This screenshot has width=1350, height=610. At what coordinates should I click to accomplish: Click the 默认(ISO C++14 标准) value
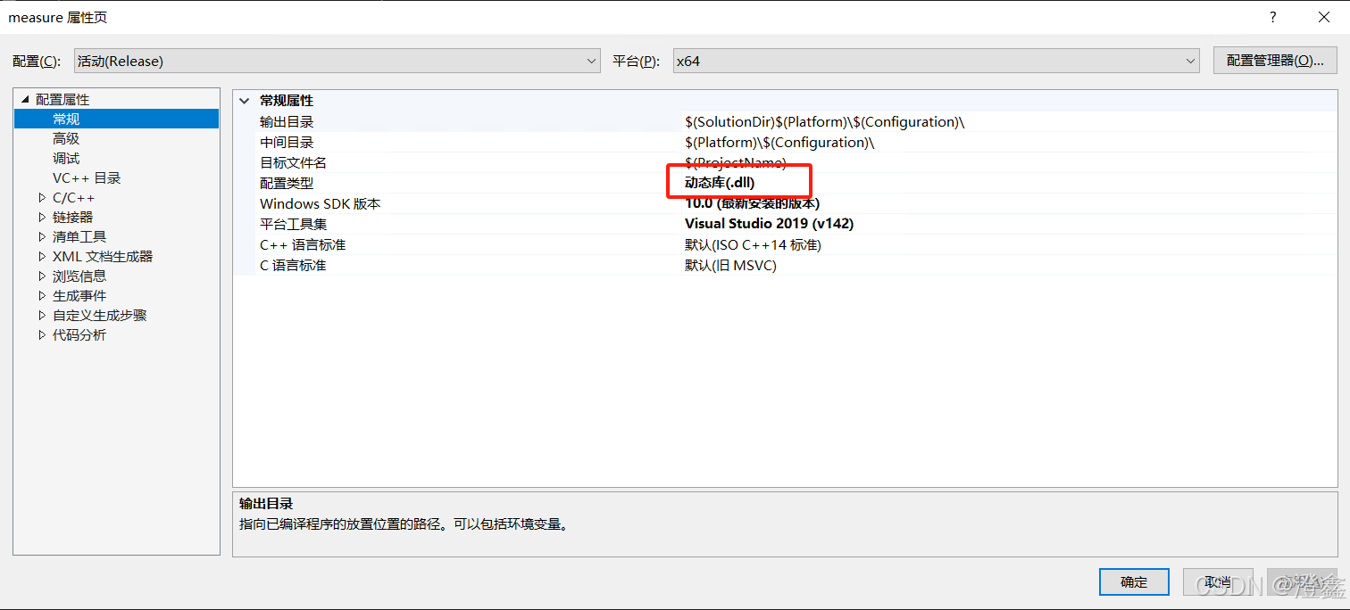[x=753, y=244]
